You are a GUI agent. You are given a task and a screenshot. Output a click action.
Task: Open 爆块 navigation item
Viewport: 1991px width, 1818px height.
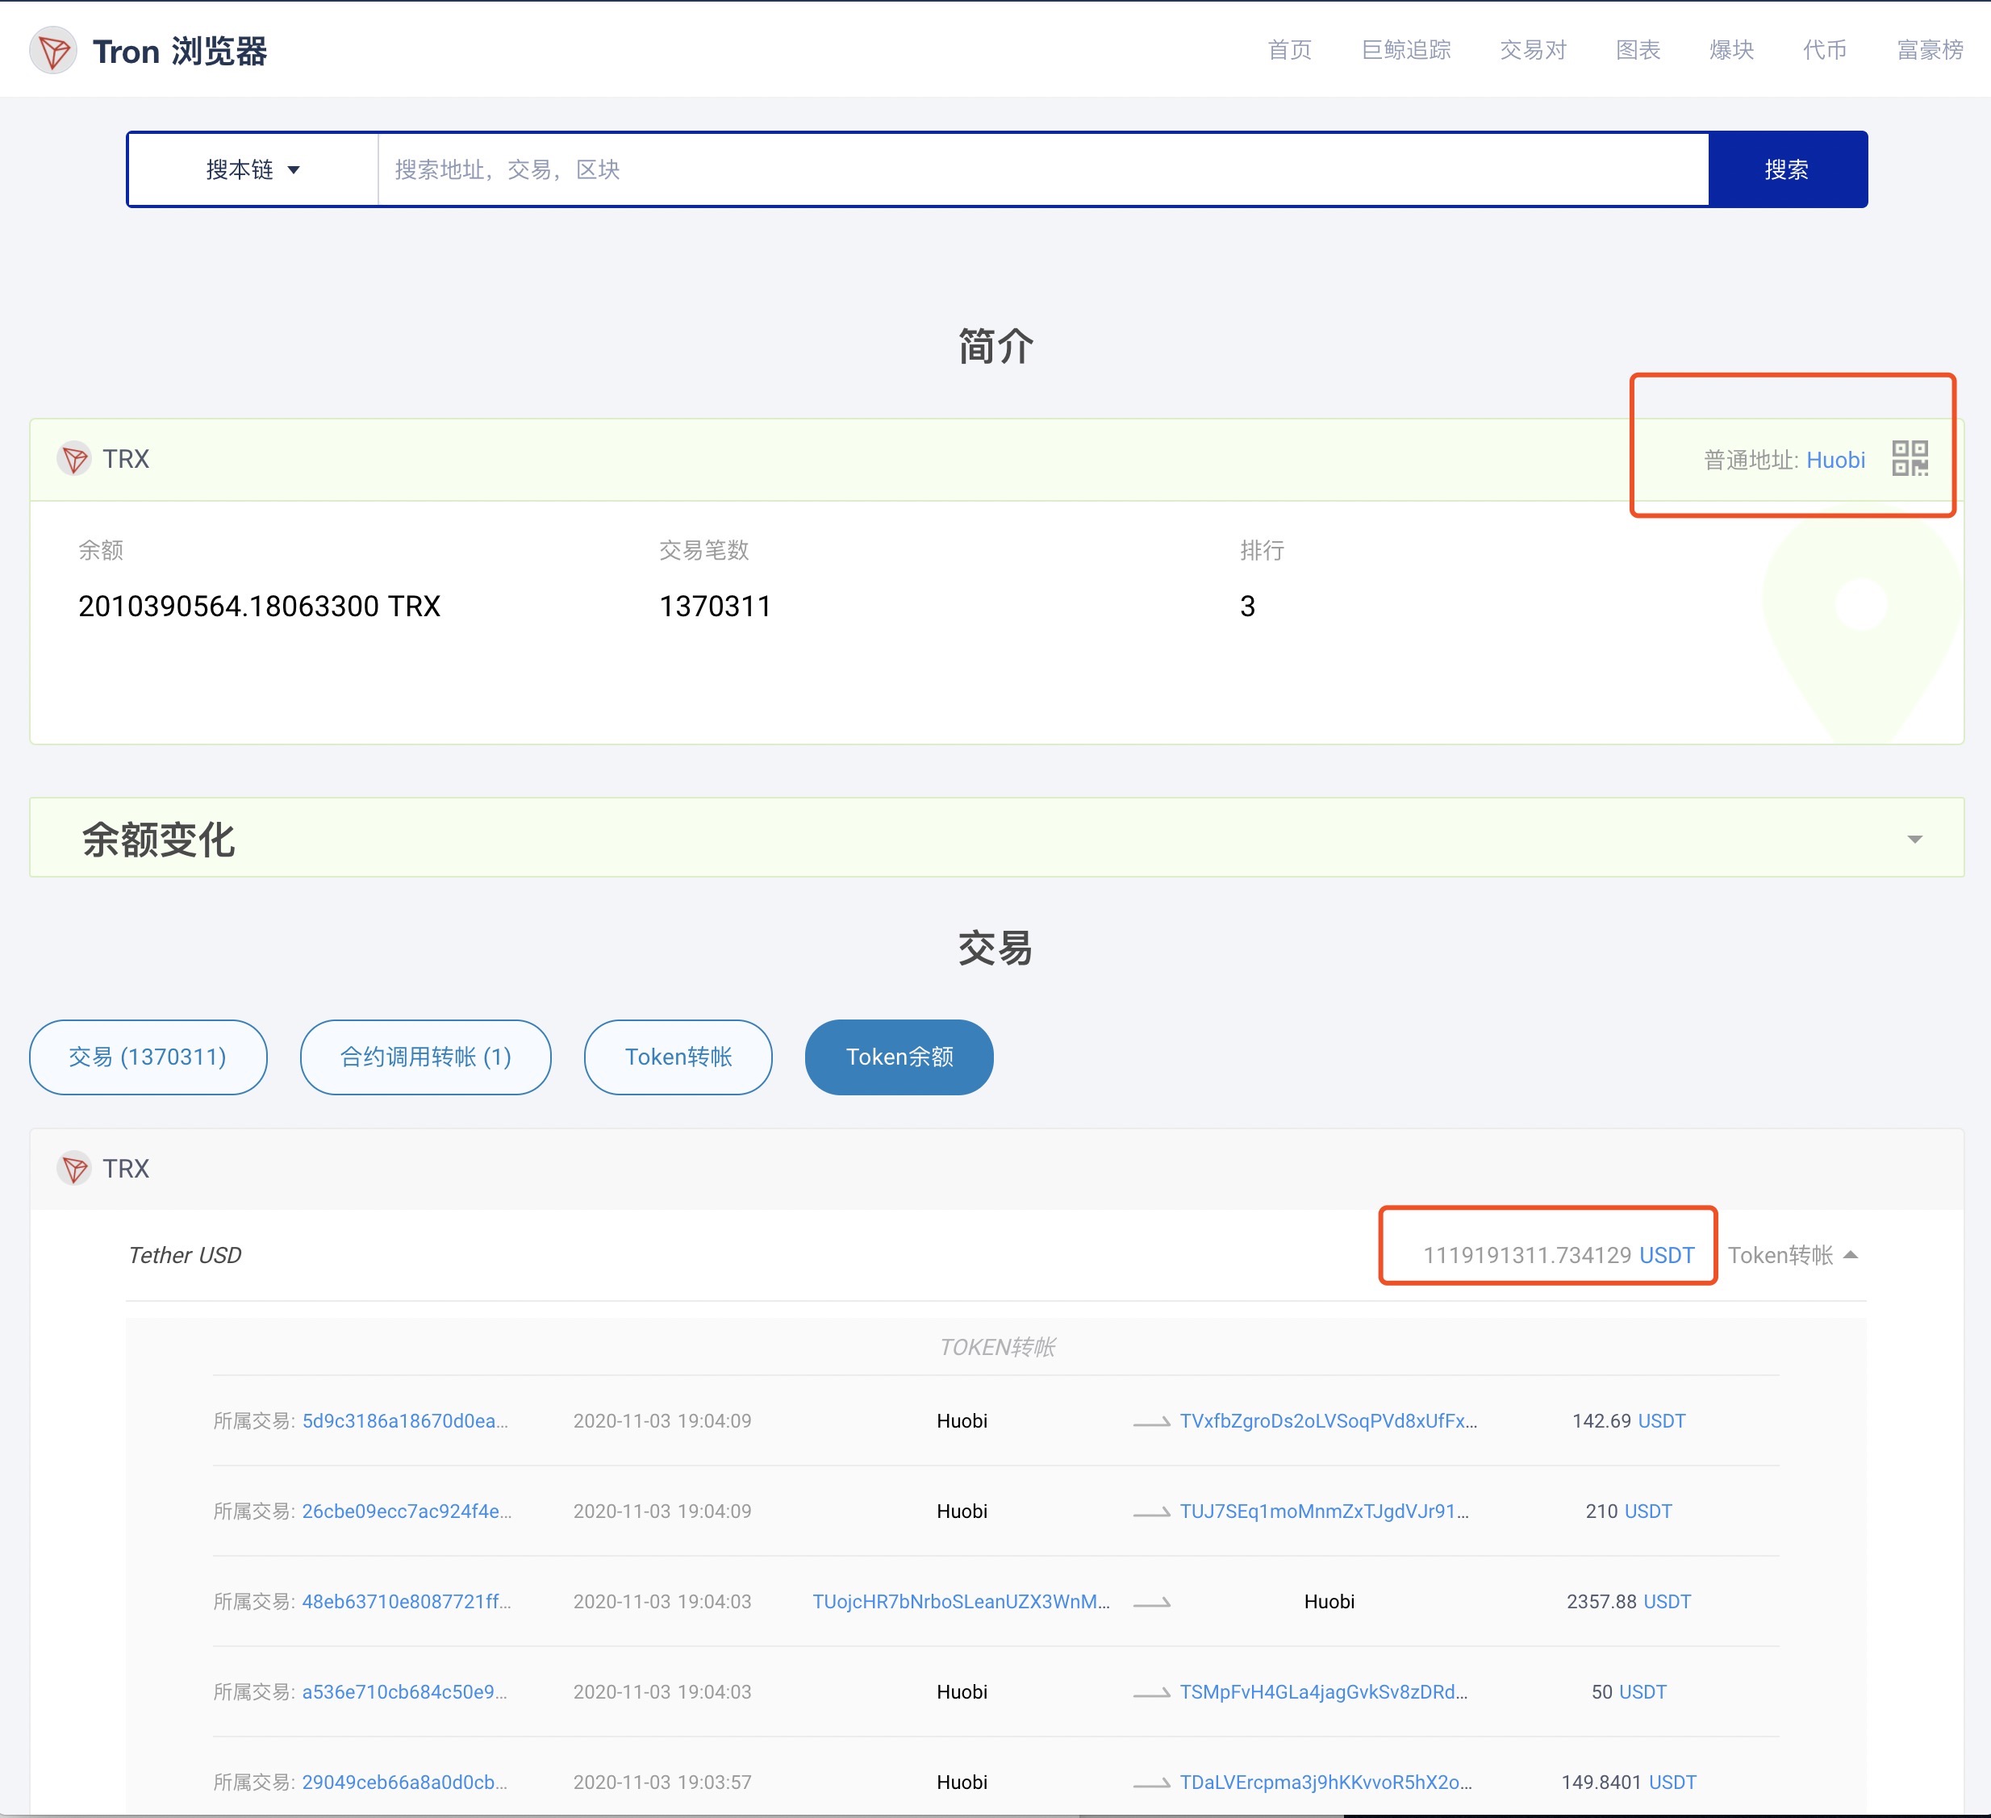click(1731, 50)
